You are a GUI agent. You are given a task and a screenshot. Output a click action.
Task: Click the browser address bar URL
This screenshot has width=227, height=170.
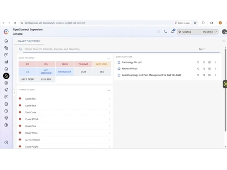pos(55,23)
